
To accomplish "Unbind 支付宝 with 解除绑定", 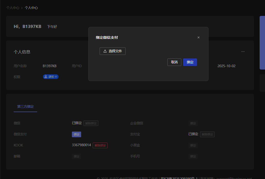I will click(x=207, y=134).
